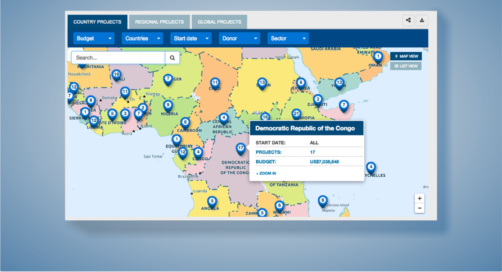Open the Start date filter dropdown
The width and height of the screenshot is (502, 272).
191,39
